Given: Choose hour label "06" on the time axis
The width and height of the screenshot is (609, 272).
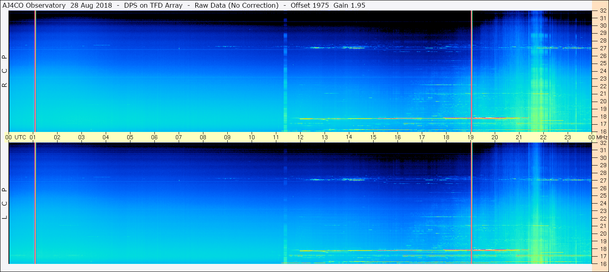Looking at the screenshot, I should click(154, 137).
